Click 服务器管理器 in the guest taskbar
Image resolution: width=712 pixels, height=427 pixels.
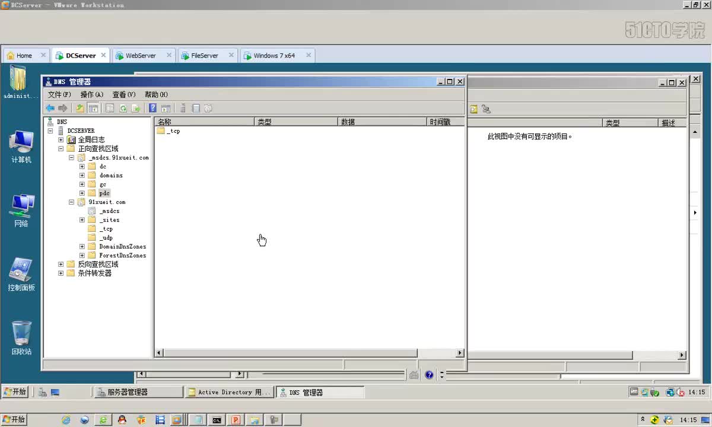click(x=138, y=392)
